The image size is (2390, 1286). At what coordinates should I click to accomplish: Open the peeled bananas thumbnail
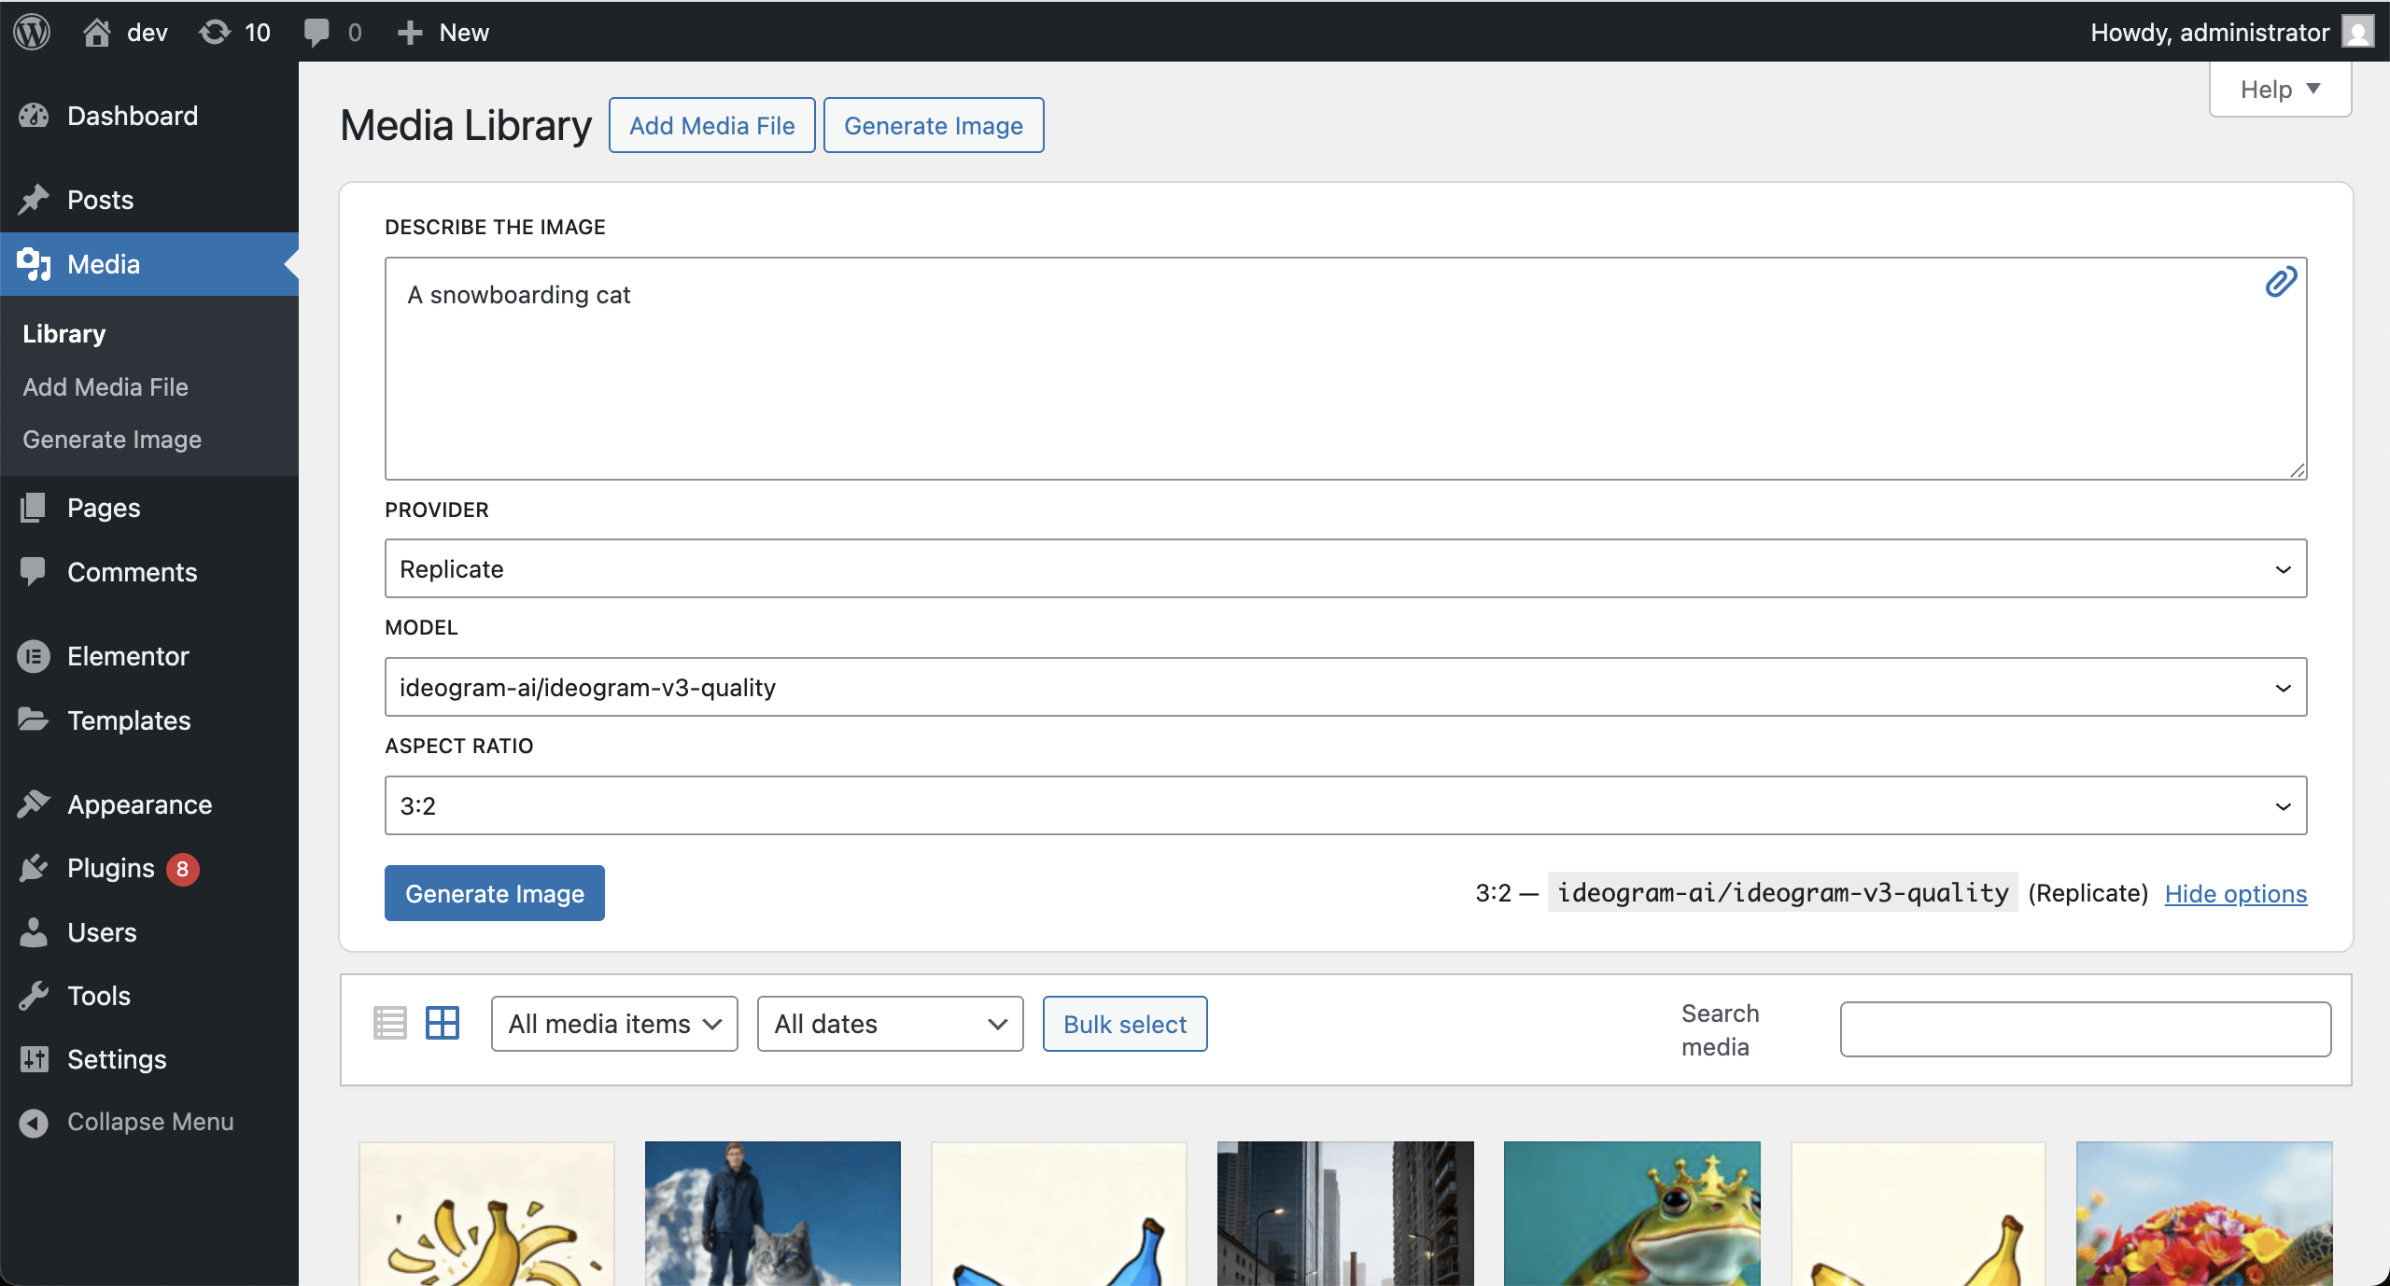pyautogui.click(x=486, y=1213)
